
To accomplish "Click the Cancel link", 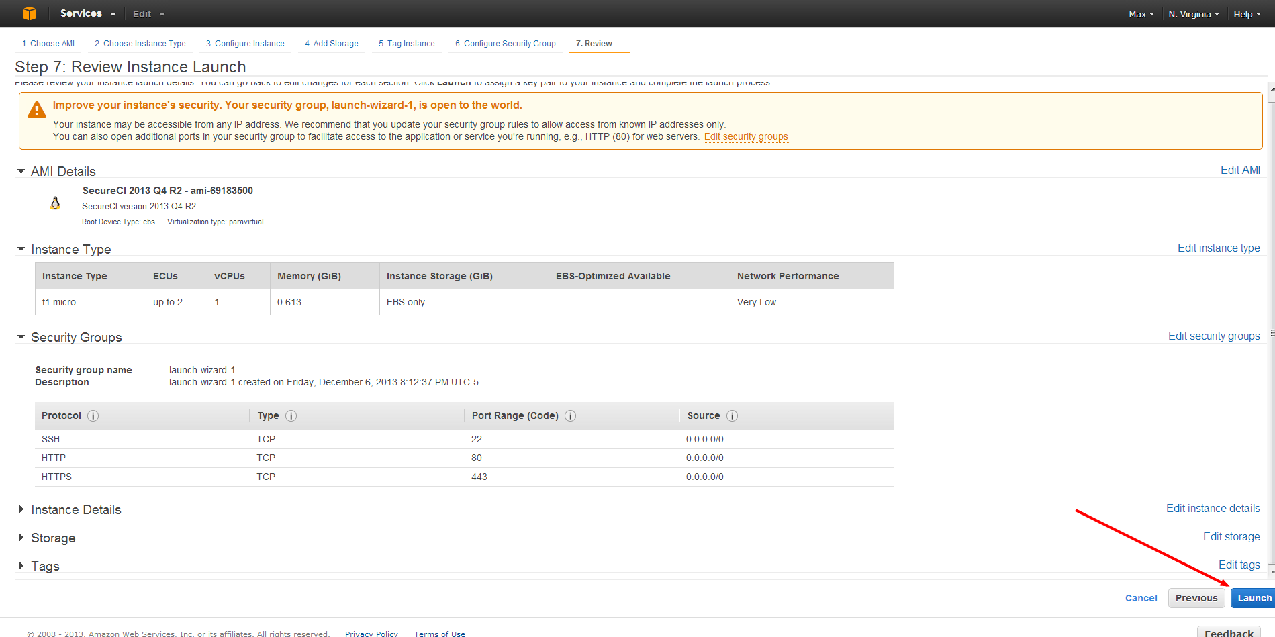I will (1141, 598).
